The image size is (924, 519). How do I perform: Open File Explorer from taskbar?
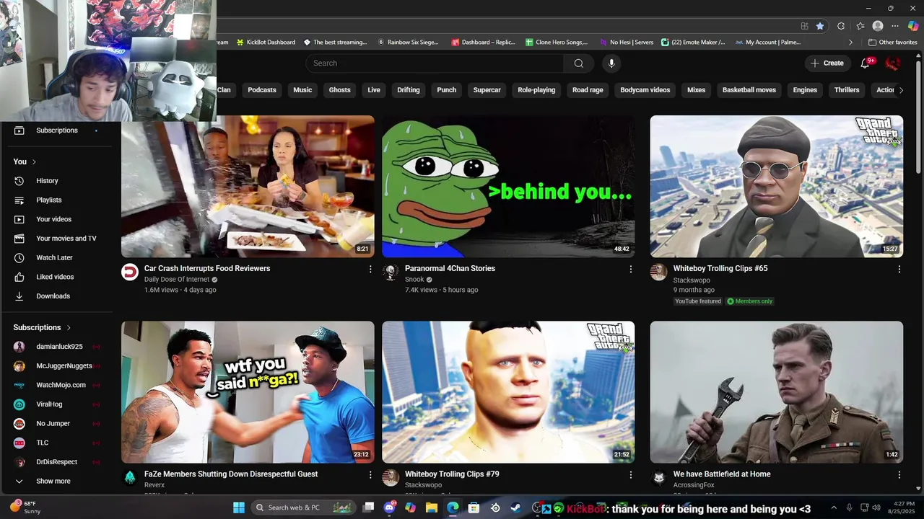[x=432, y=507]
